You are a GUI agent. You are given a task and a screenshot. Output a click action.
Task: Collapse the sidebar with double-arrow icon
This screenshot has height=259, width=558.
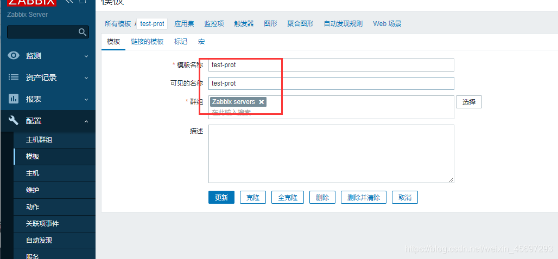69,2
